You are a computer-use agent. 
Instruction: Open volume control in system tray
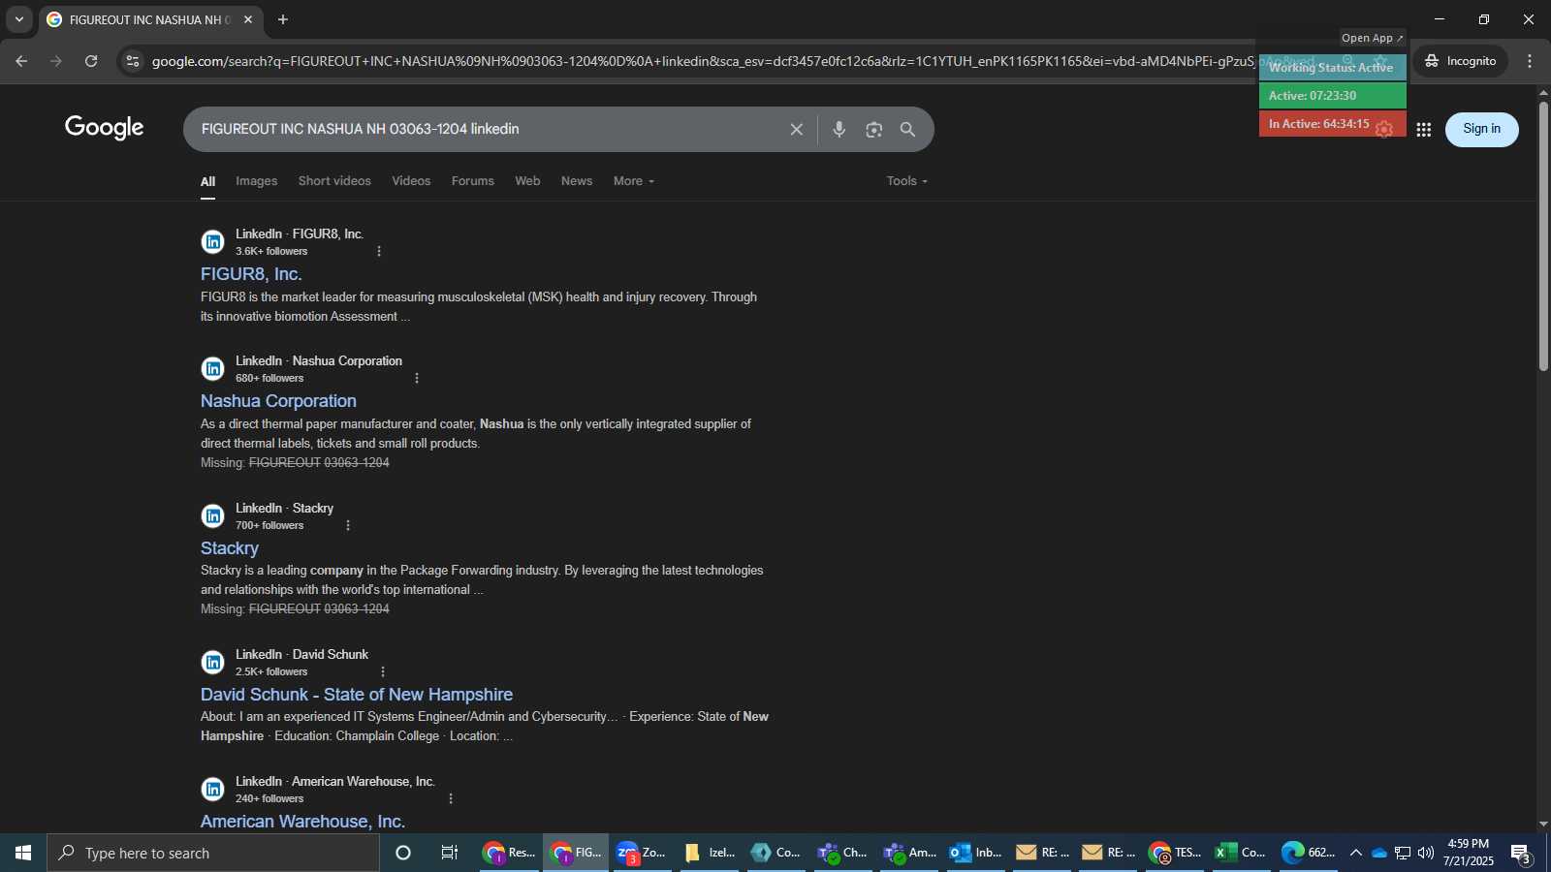tap(1426, 853)
